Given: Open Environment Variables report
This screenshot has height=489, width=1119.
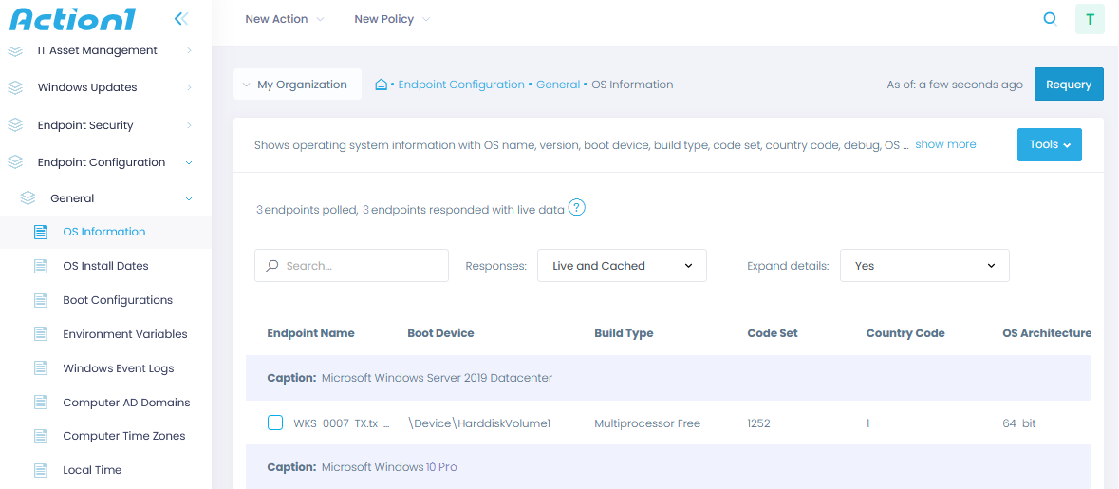Looking at the screenshot, I should pos(125,334).
